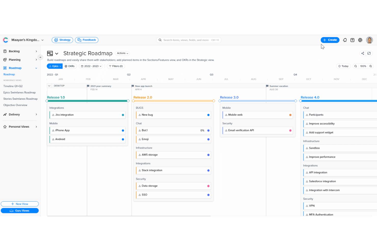Open the view switcher chevron beside the title
377x251 pixels.
pyautogui.click(x=57, y=53)
